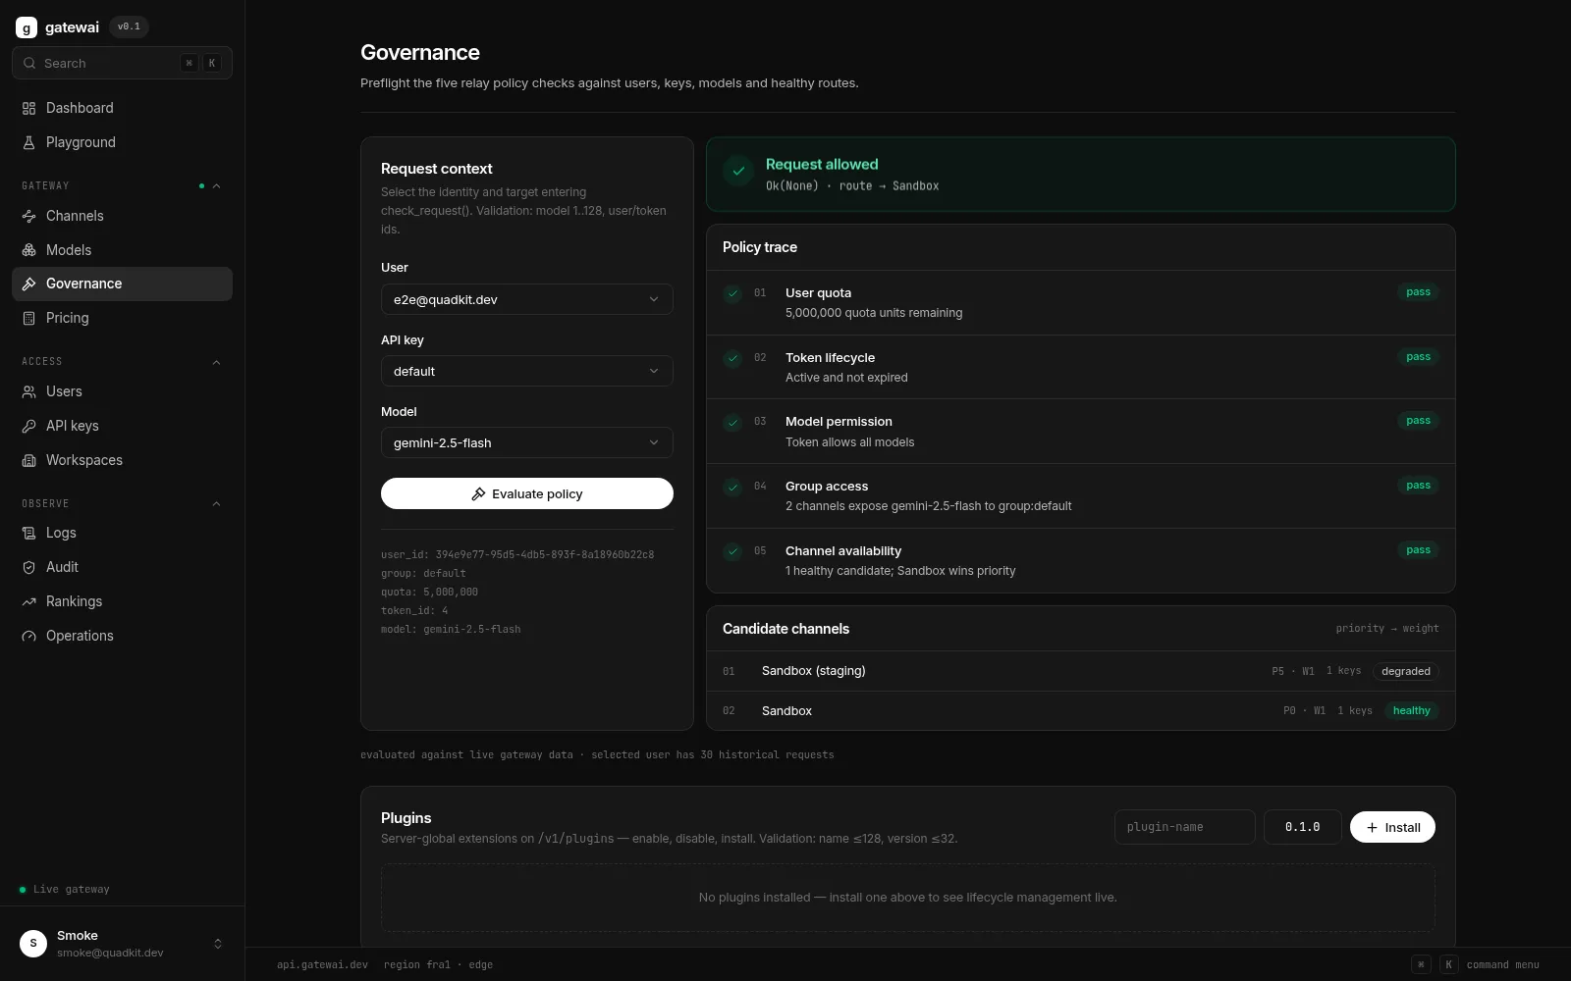Click the Logs sidebar icon
The width and height of the screenshot is (1571, 981).
click(x=28, y=533)
